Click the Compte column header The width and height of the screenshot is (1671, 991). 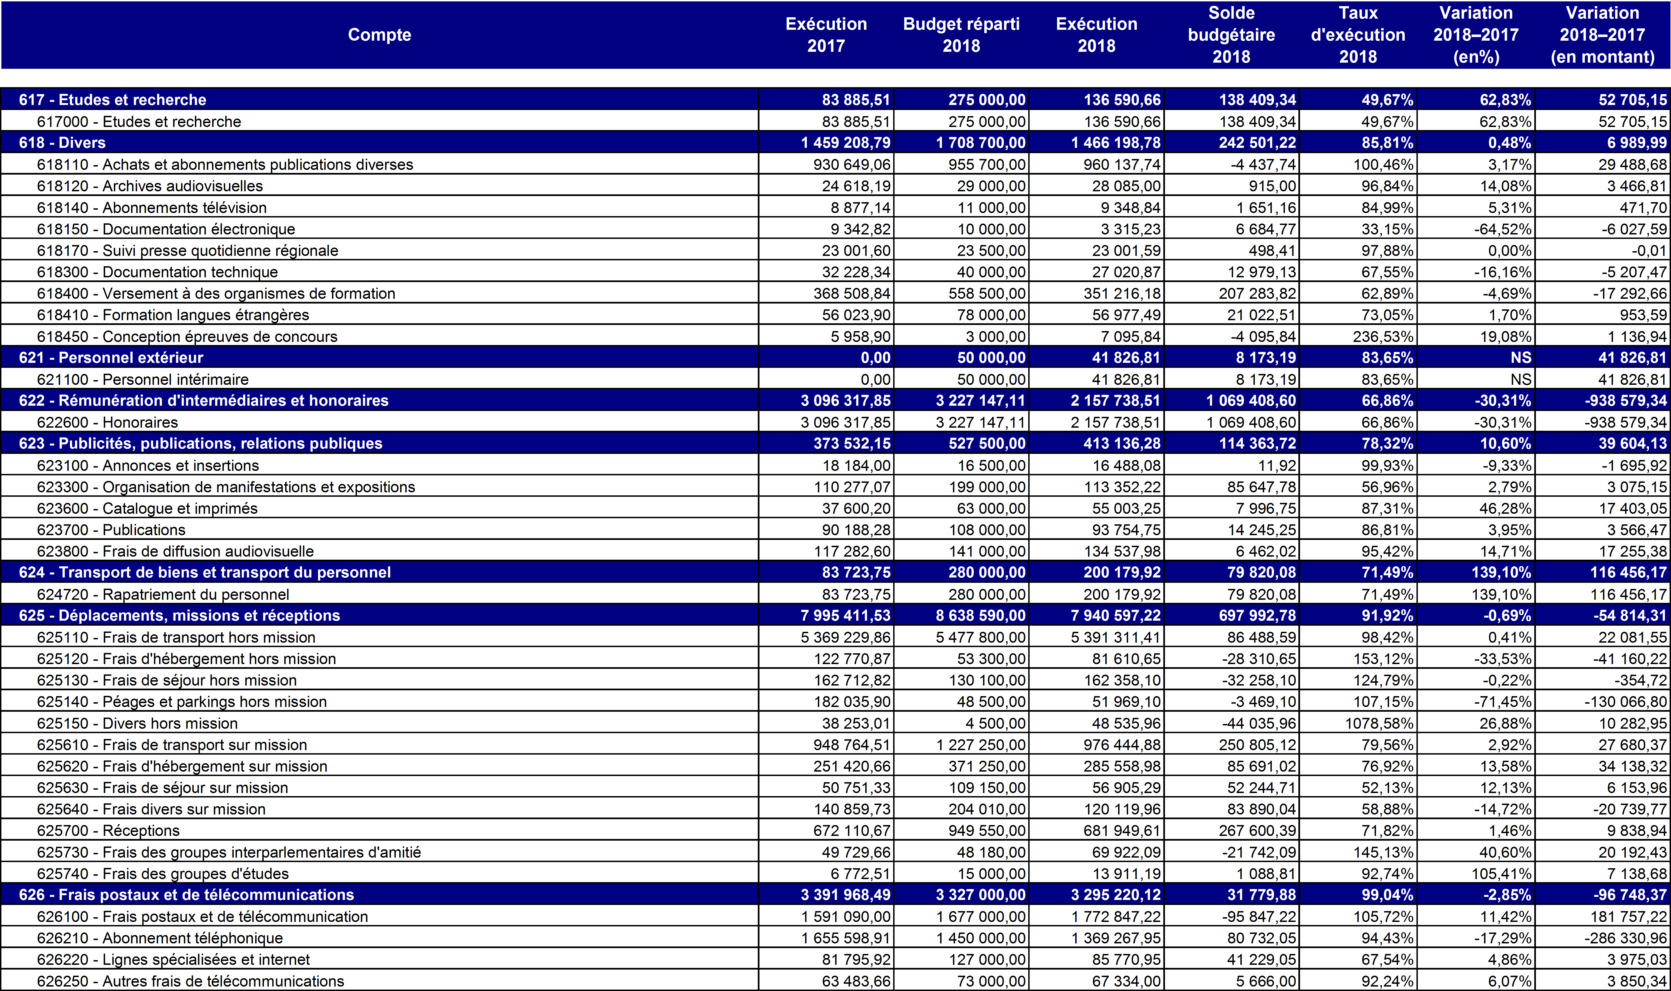click(x=379, y=35)
